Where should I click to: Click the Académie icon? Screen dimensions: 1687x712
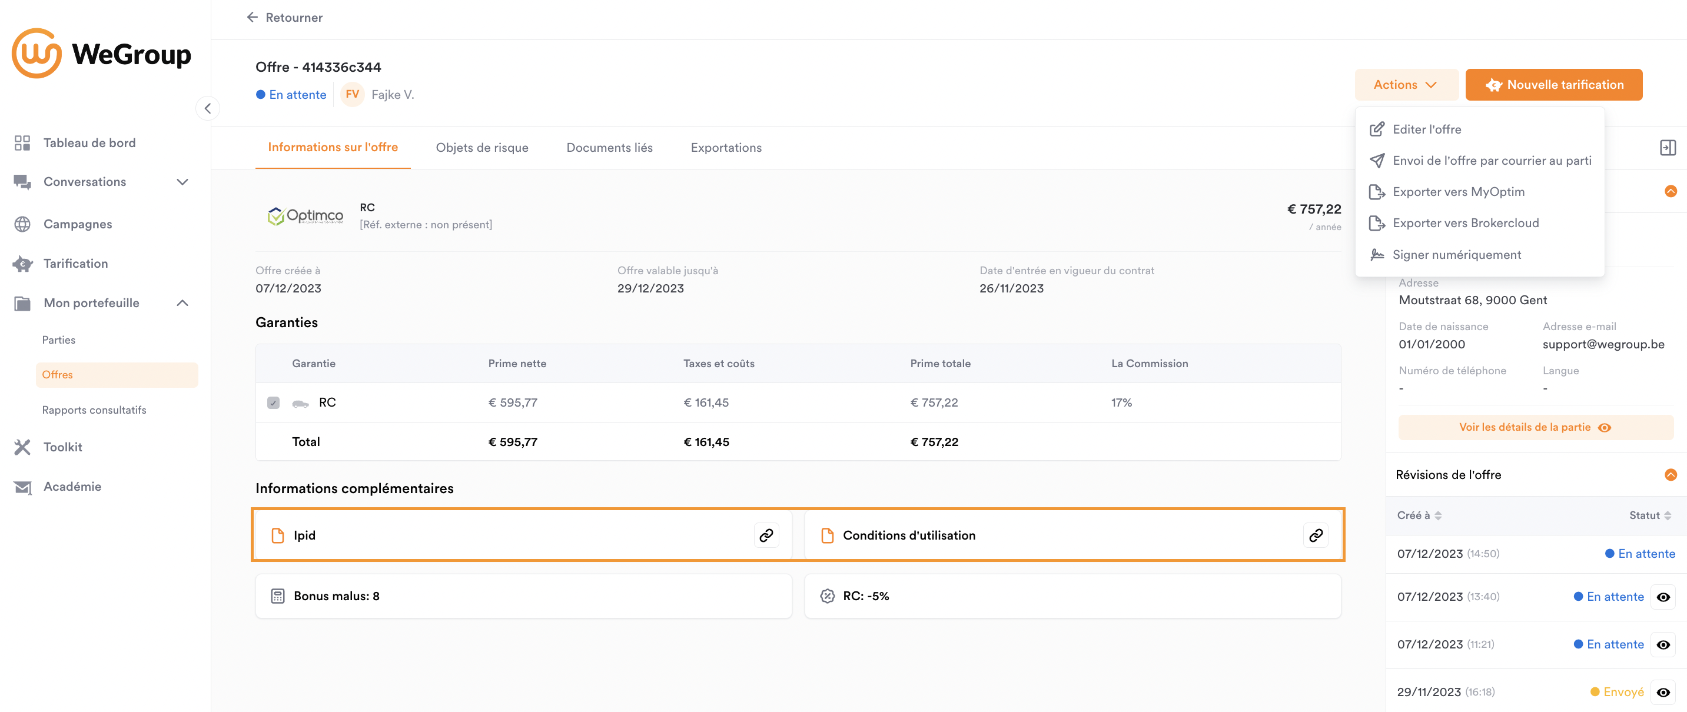coord(22,487)
